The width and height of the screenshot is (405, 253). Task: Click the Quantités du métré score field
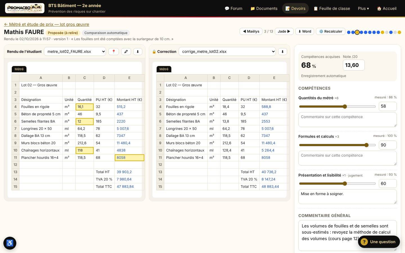(388, 106)
